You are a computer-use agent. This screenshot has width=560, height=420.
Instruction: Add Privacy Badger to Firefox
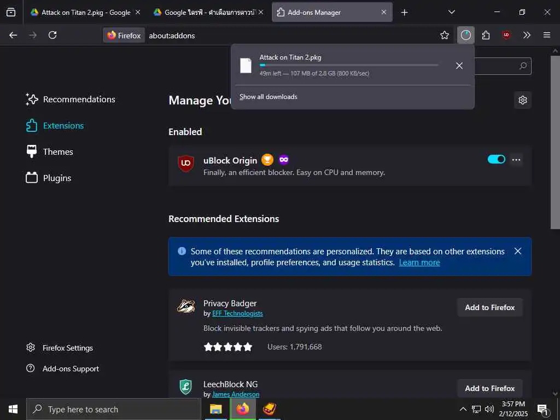(489, 307)
